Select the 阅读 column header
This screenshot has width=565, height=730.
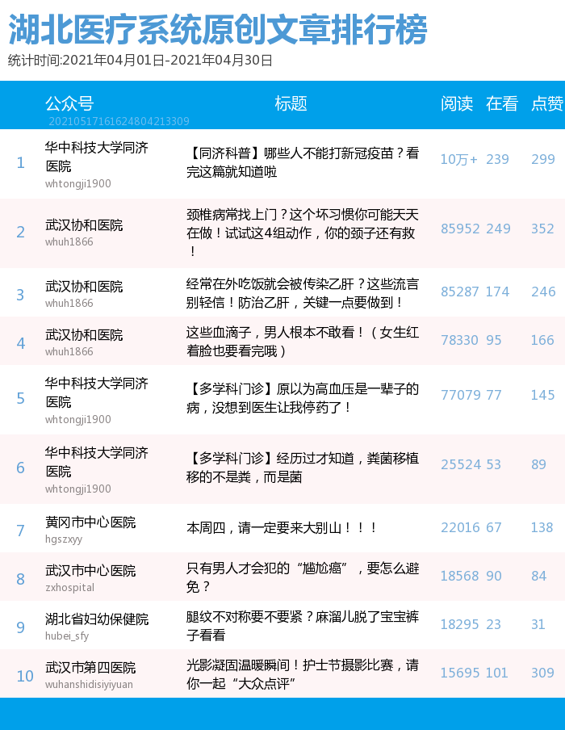coord(456,103)
